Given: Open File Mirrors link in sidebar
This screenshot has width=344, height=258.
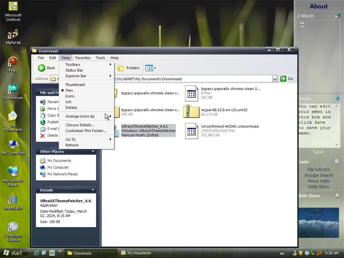Looking at the screenshot, I should (318, 169).
